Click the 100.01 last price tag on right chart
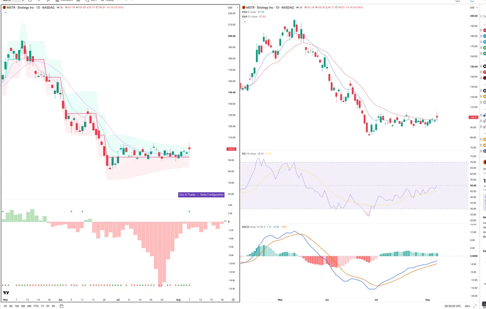Screen dimensions: 486x309 tap(473, 117)
